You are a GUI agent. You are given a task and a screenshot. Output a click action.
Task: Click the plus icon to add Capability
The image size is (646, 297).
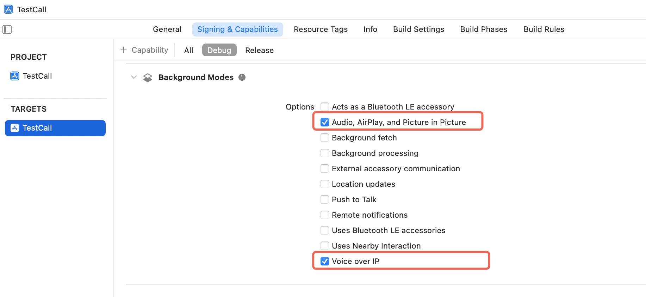tap(124, 50)
